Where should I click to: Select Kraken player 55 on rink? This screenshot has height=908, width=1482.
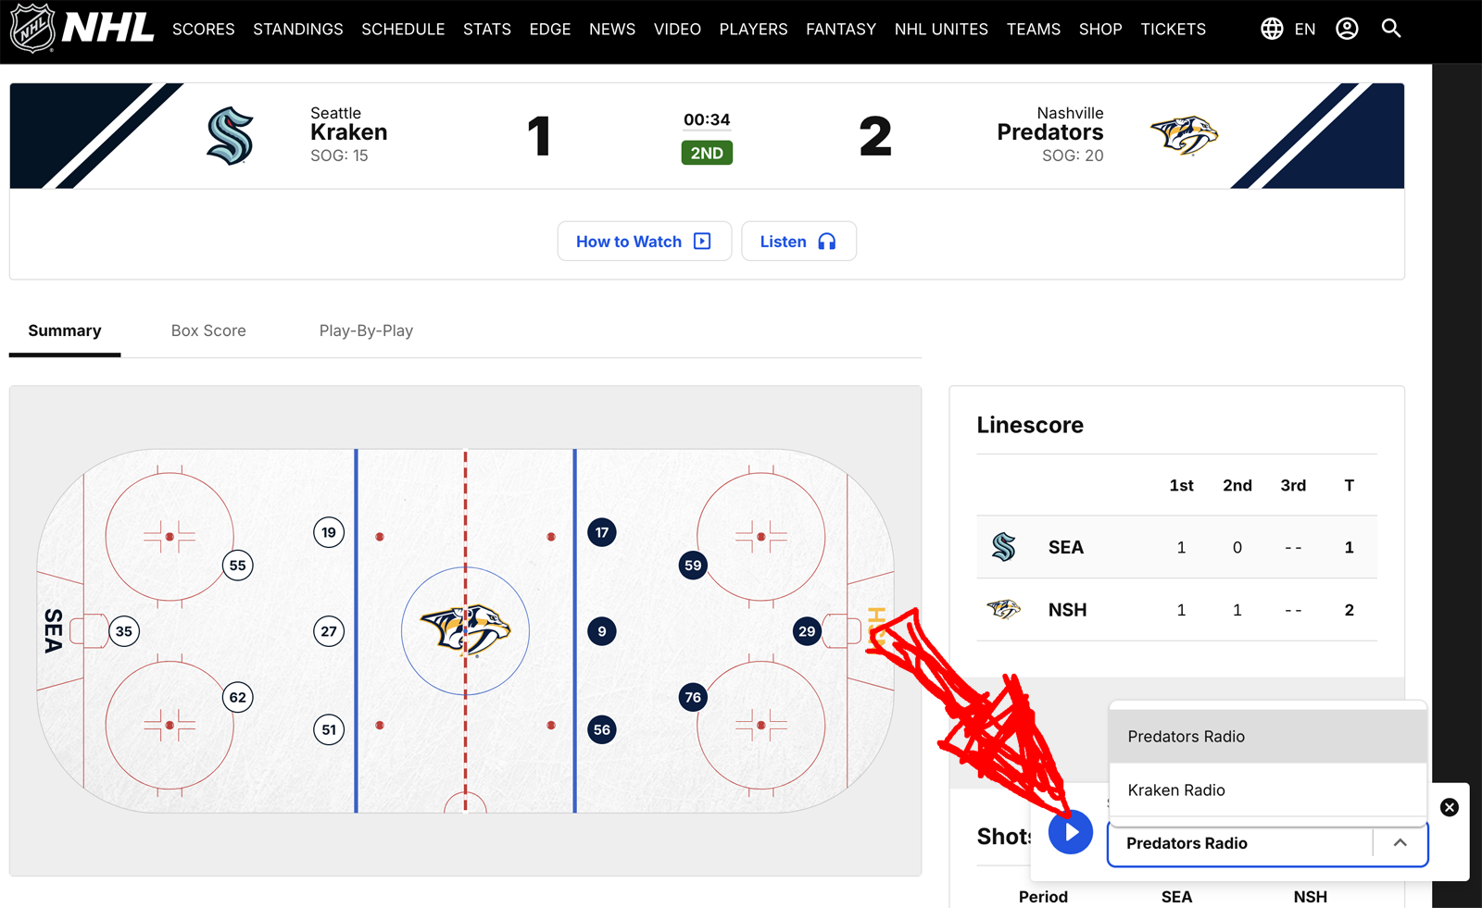(238, 566)
